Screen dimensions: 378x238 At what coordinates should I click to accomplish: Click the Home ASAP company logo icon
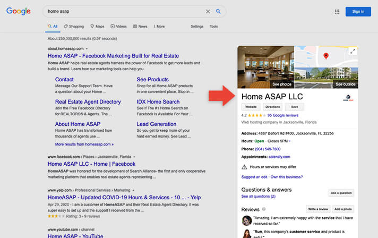[x=348, y=98]
